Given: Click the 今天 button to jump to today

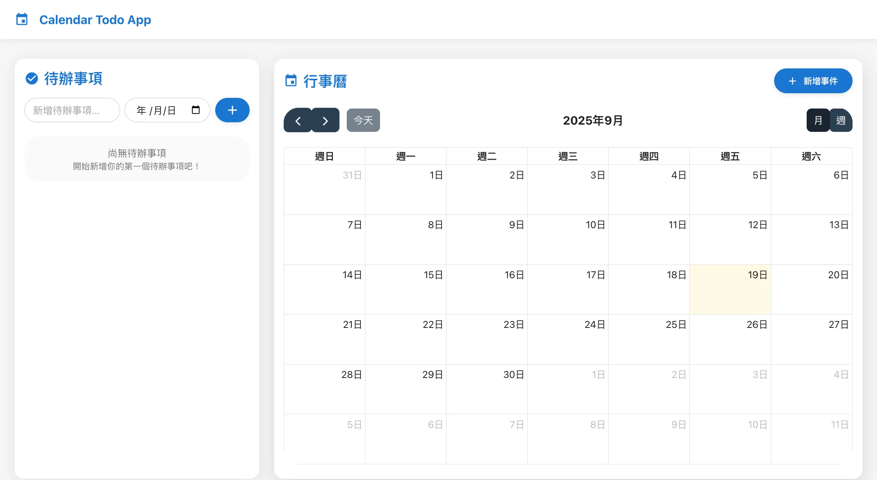Looking at the screenshot, I should (363, 120).
